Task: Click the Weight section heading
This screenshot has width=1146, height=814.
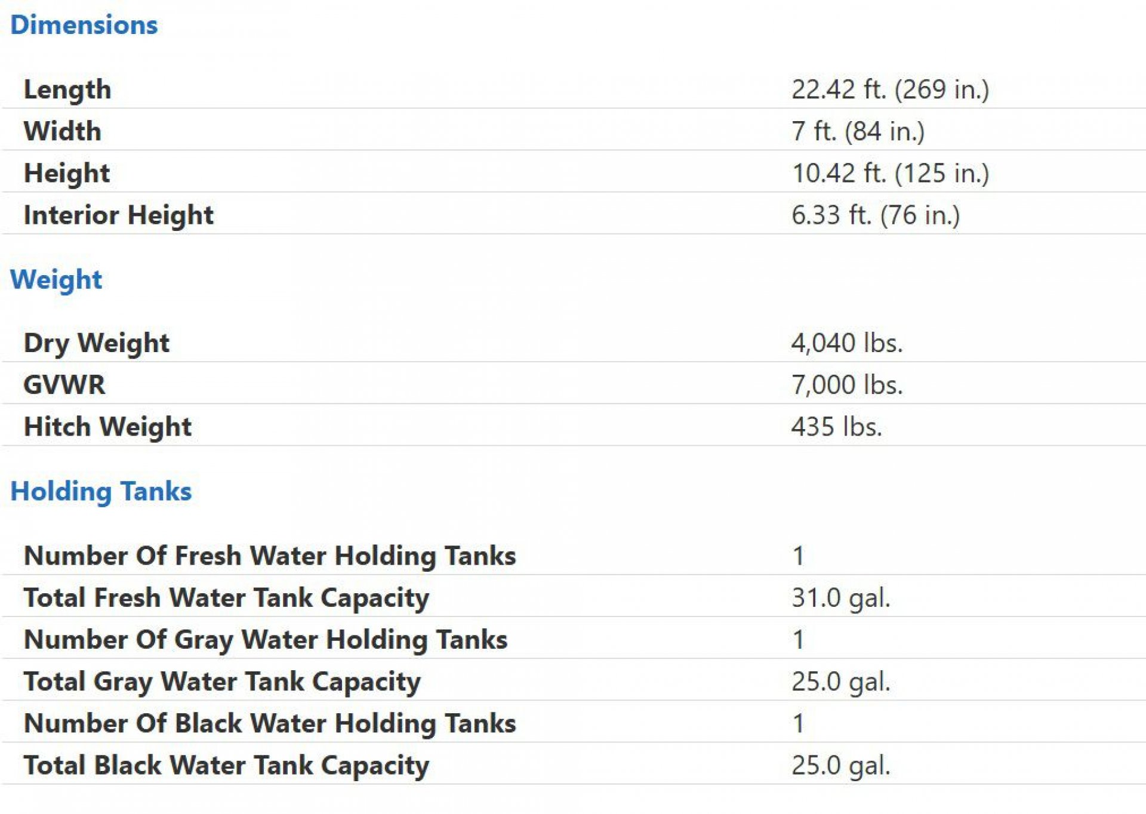Action: [x=56, y=280]
